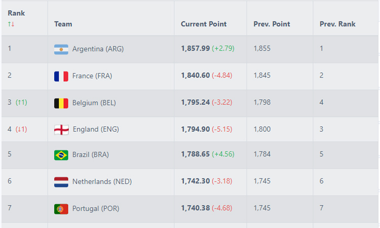This screenshot has height=228, width=380.
Task: Click the Portugal flag icon
Action: point(61,209)
